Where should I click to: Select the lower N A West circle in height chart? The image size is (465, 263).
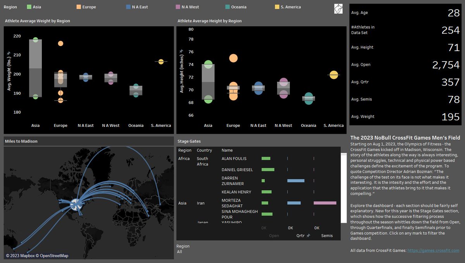coord(284,94)
